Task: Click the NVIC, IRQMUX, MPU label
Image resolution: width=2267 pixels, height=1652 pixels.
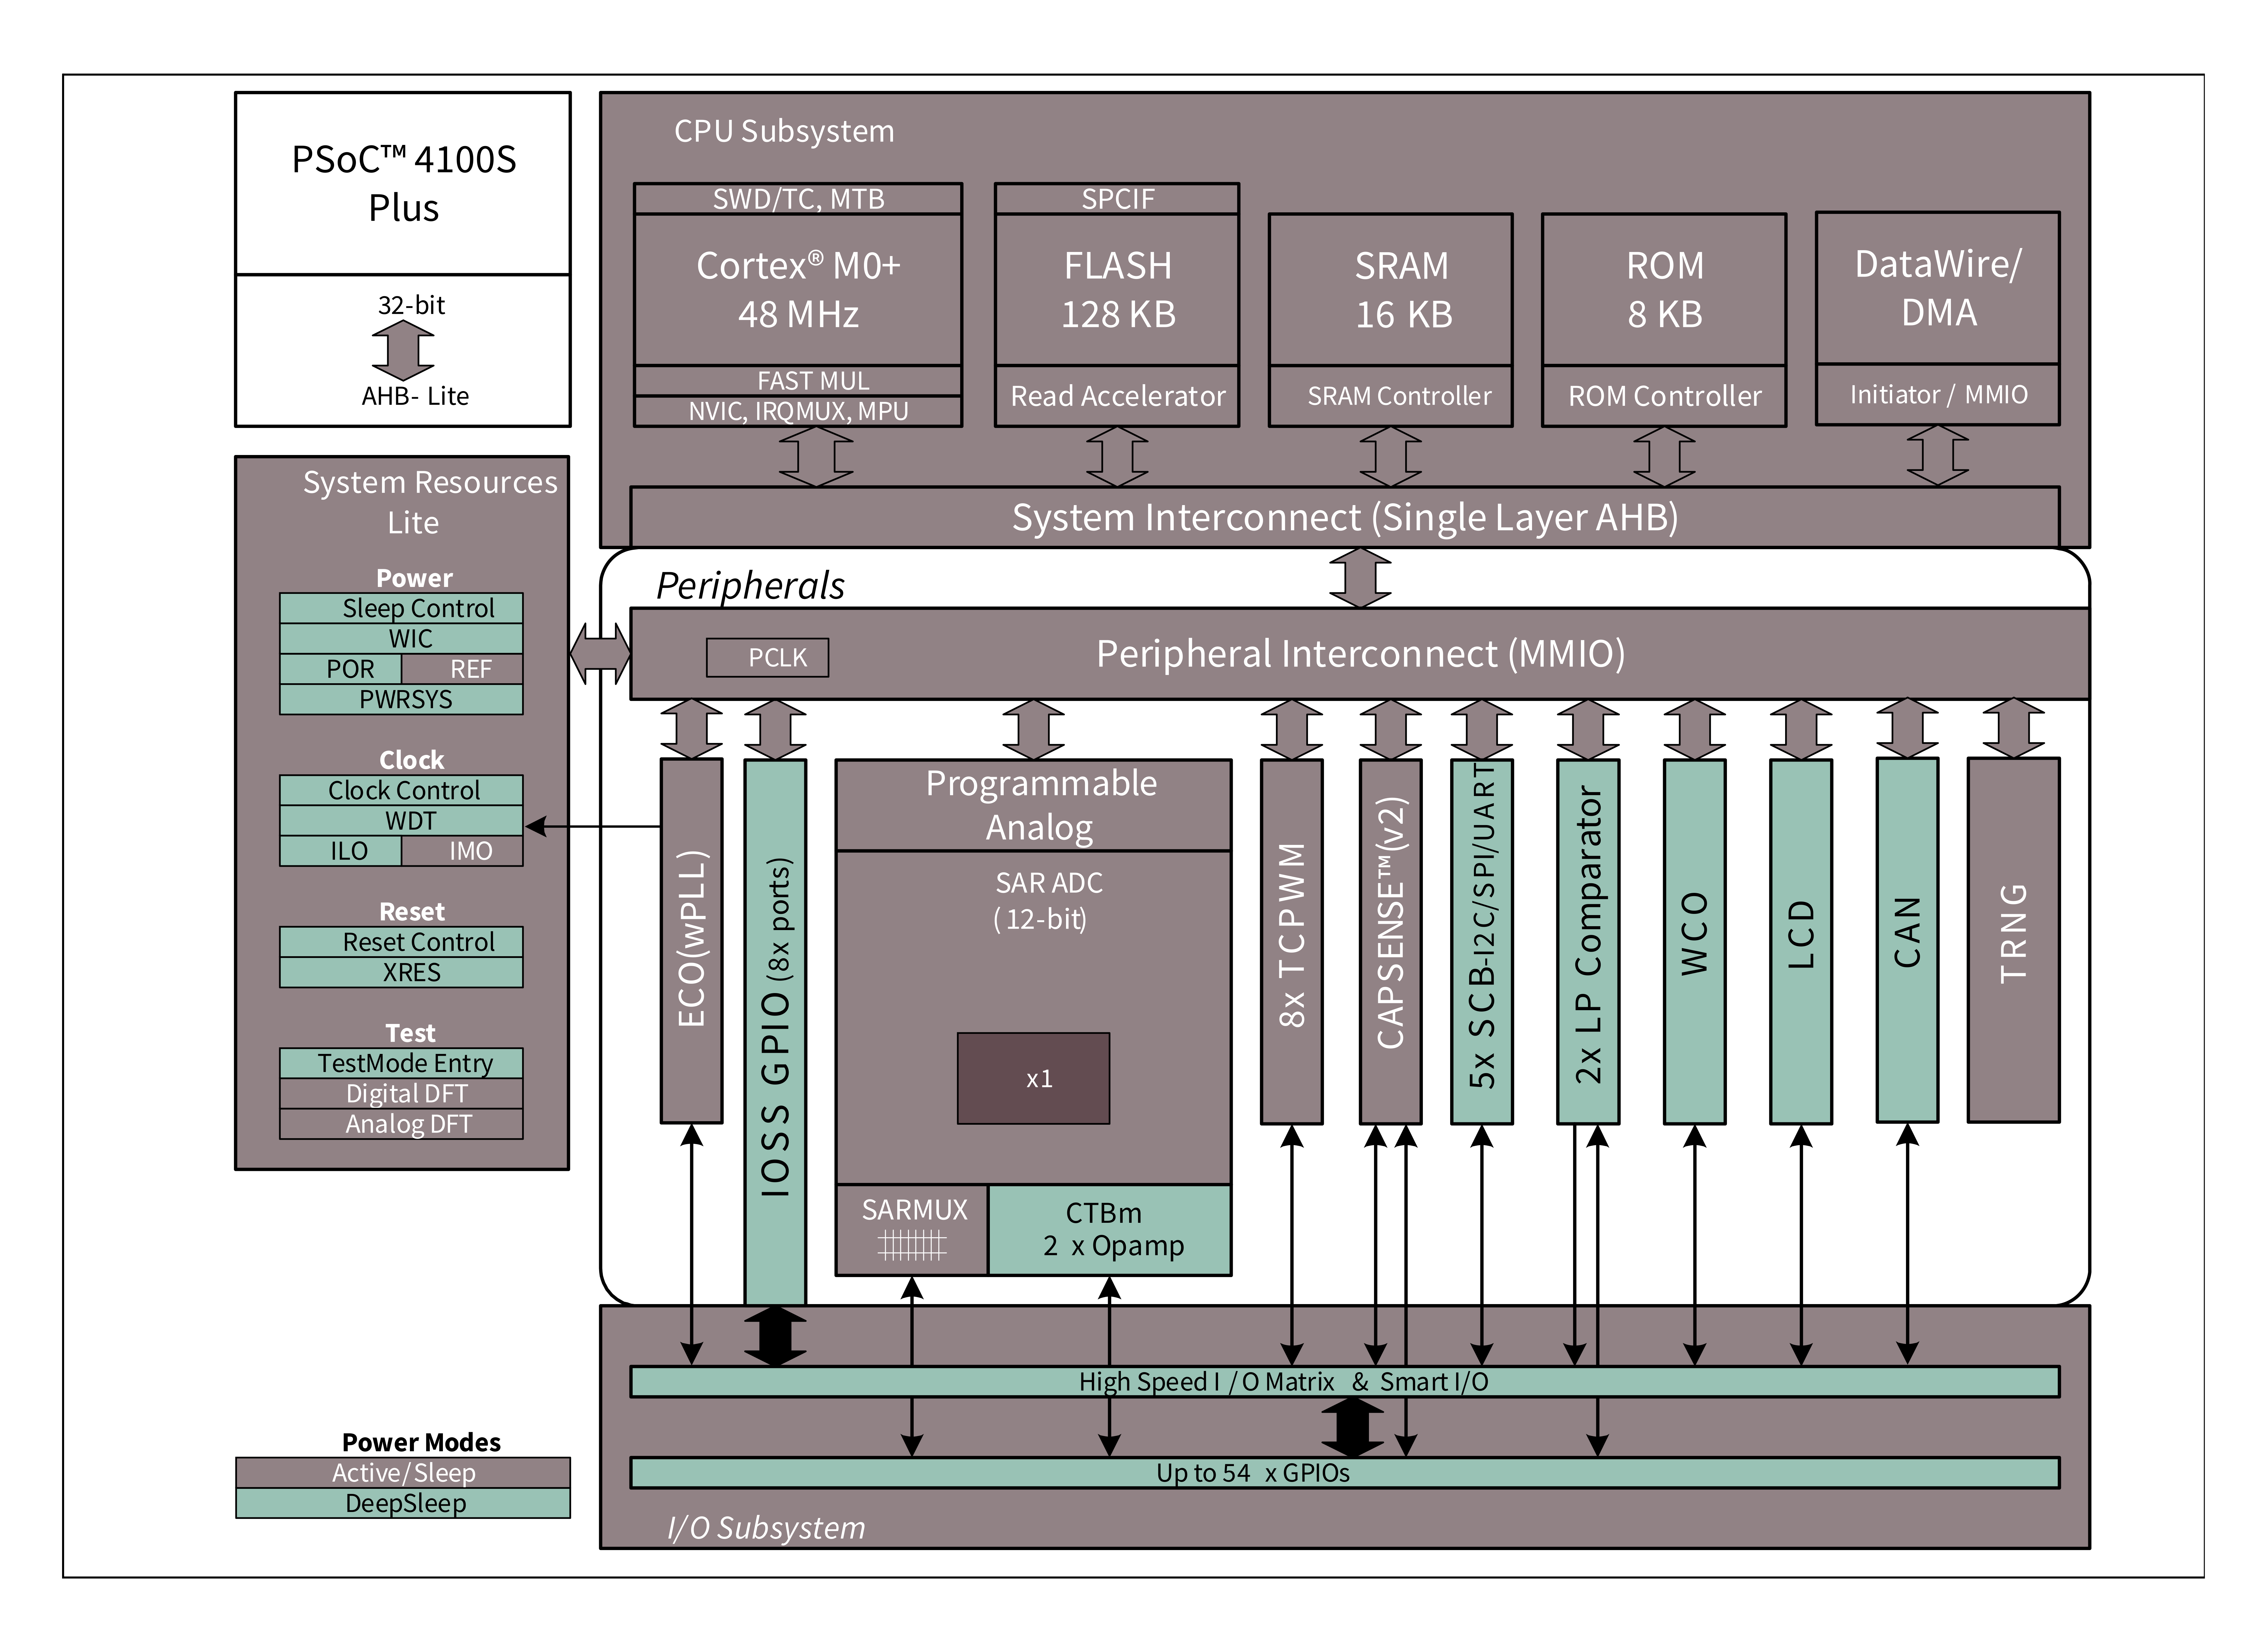Action: (798, 411)
